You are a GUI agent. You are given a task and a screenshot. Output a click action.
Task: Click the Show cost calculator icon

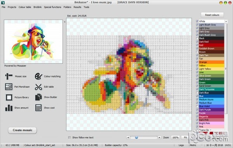coord(38,108)
